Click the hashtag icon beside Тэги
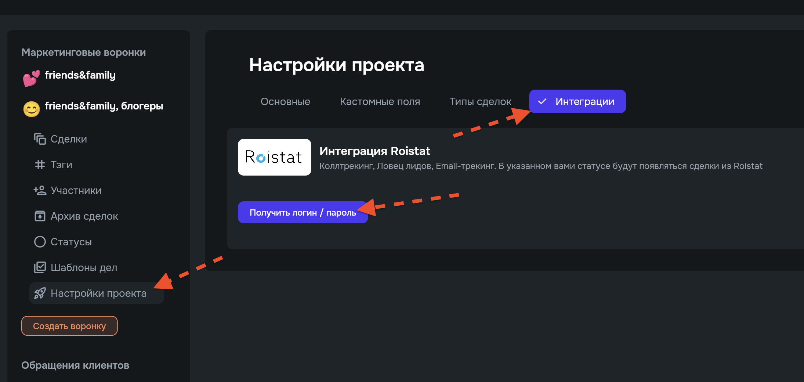The width and height of the screenshot is (804, 382). [40, 165]
